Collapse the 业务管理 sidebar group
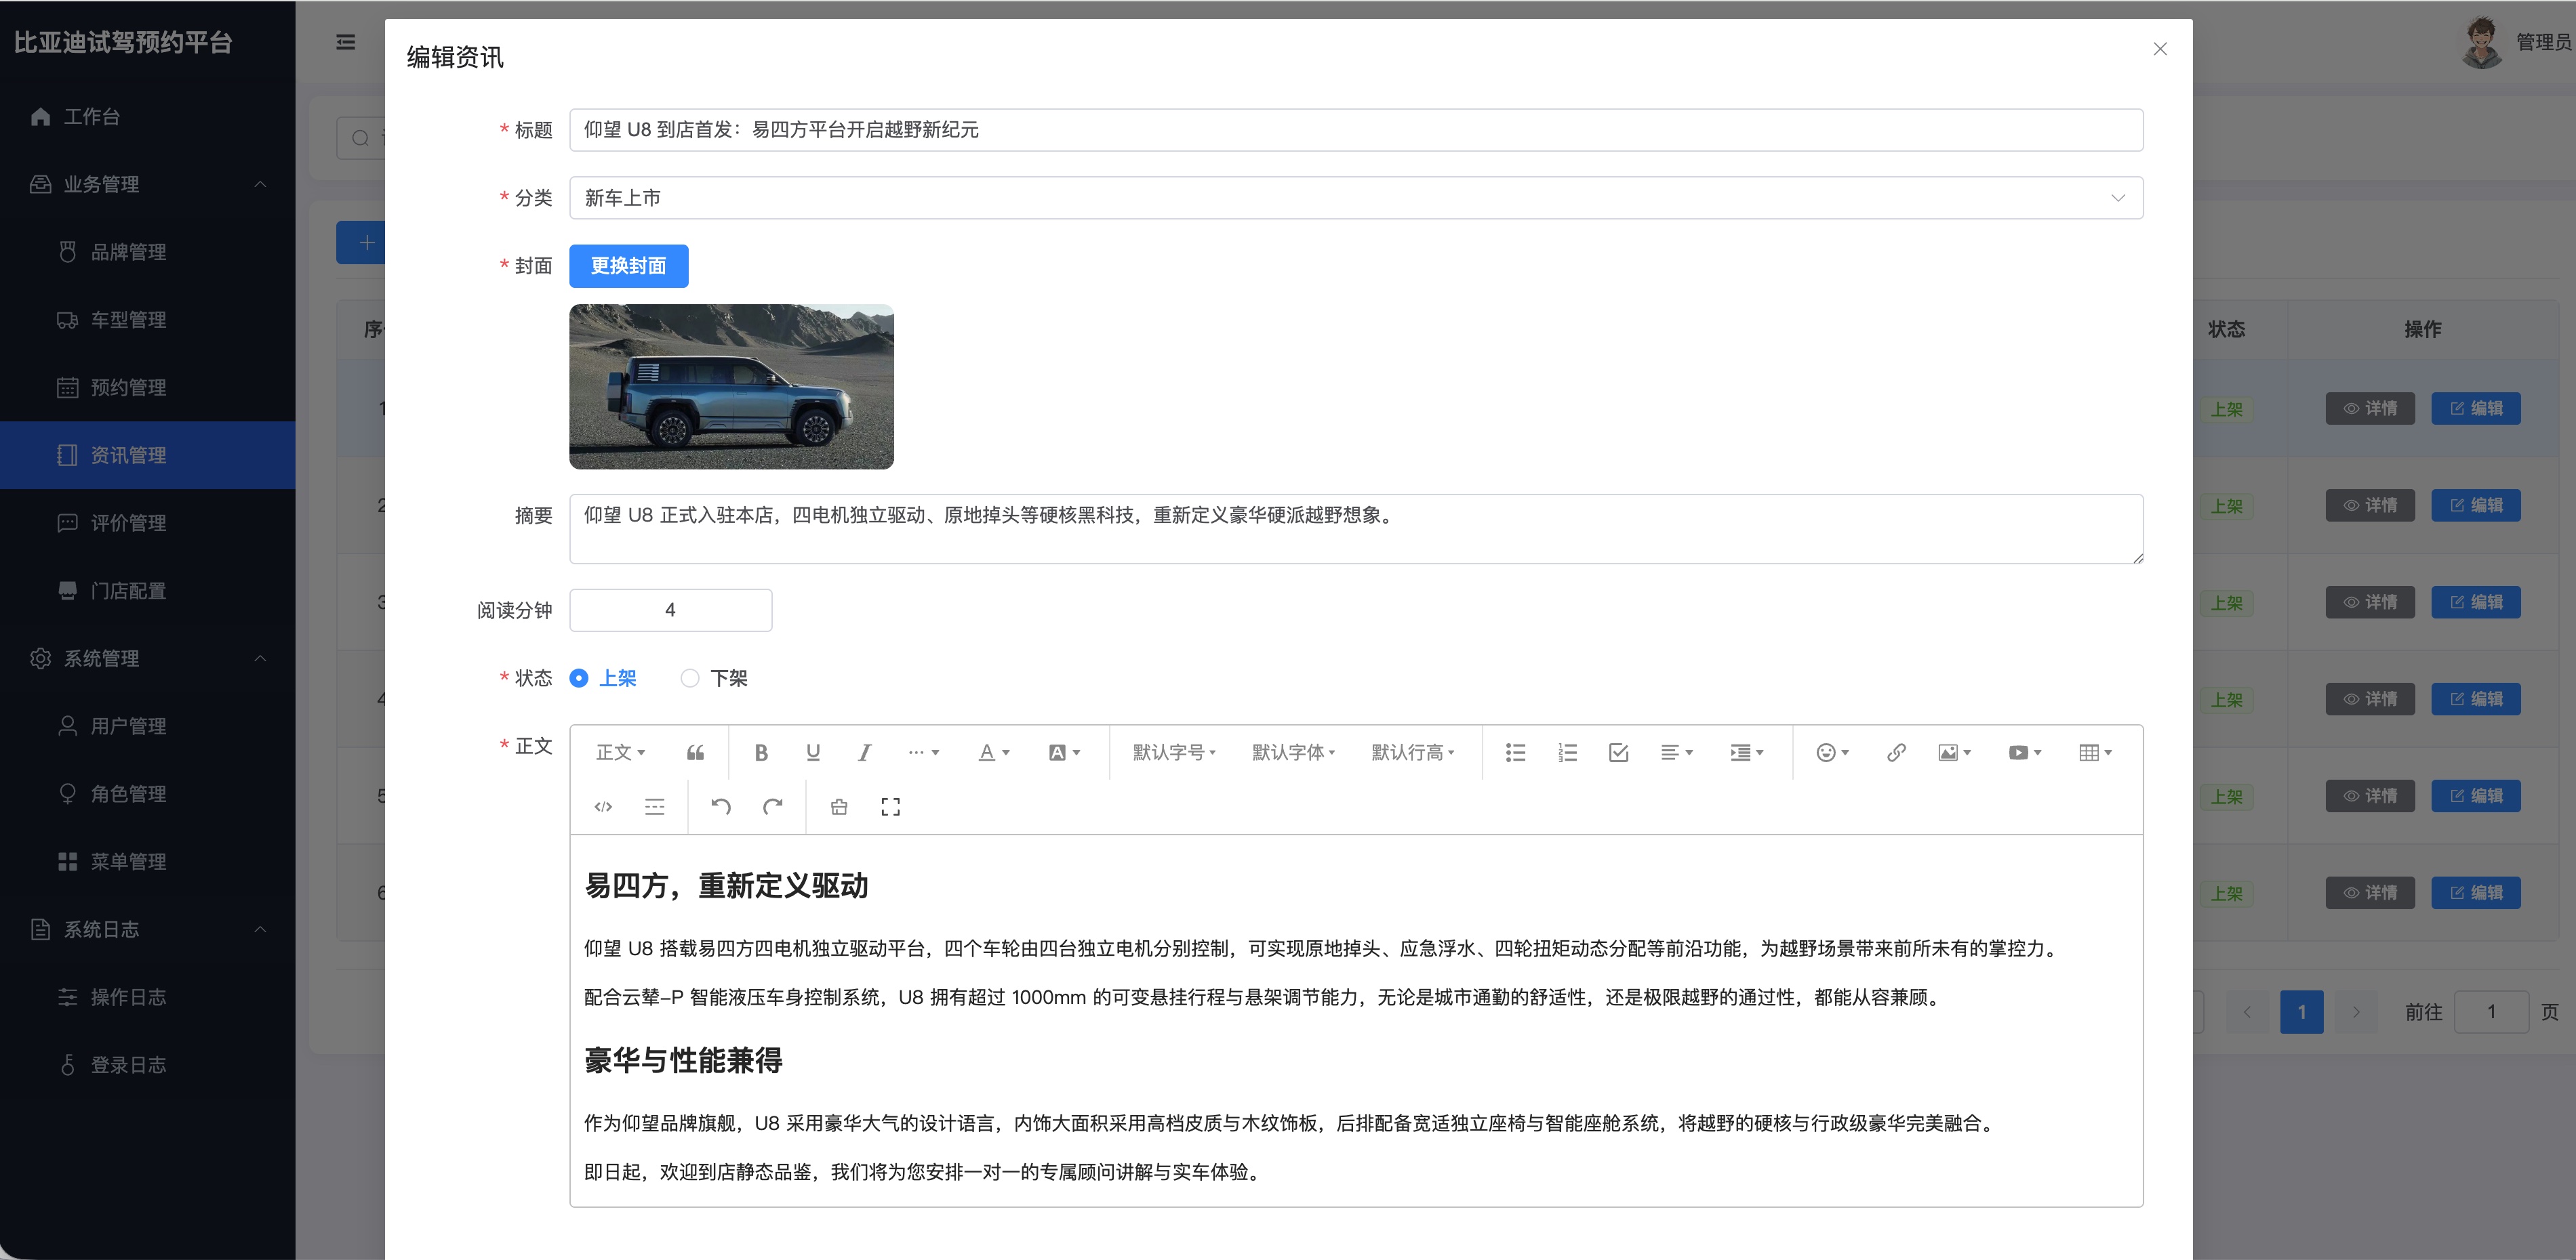Image resolution: width=2576 pixels, height=1260 pixels. click(148, 184)
